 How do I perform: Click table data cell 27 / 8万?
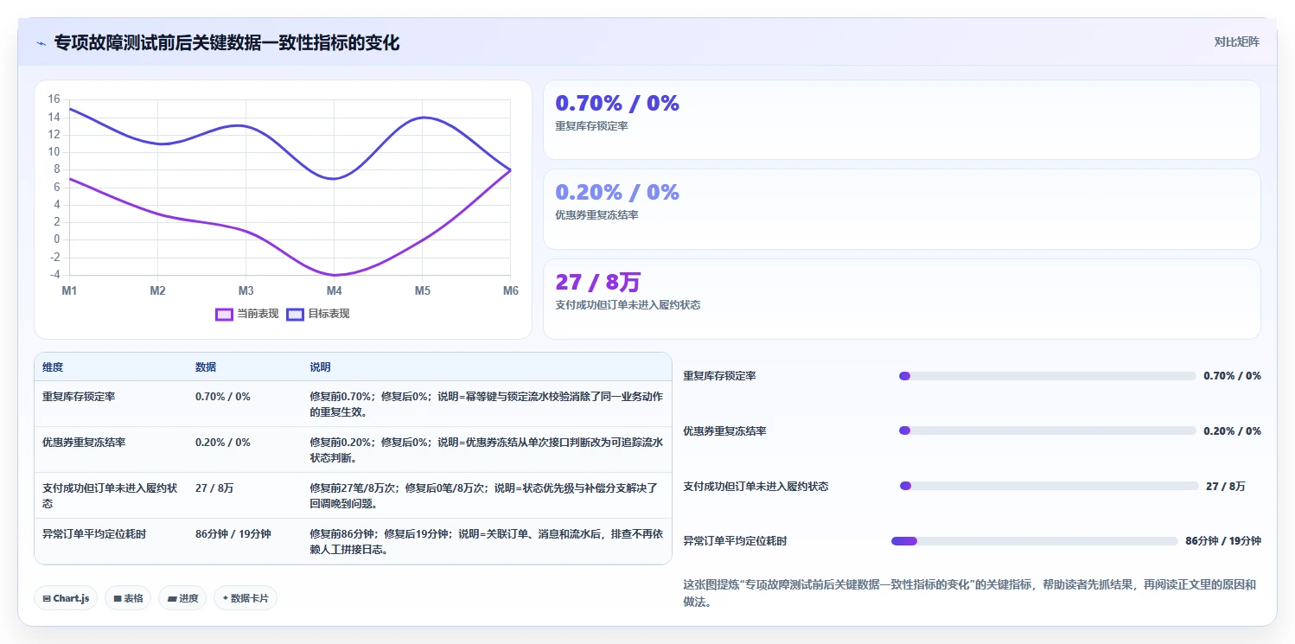coord(214,488)
